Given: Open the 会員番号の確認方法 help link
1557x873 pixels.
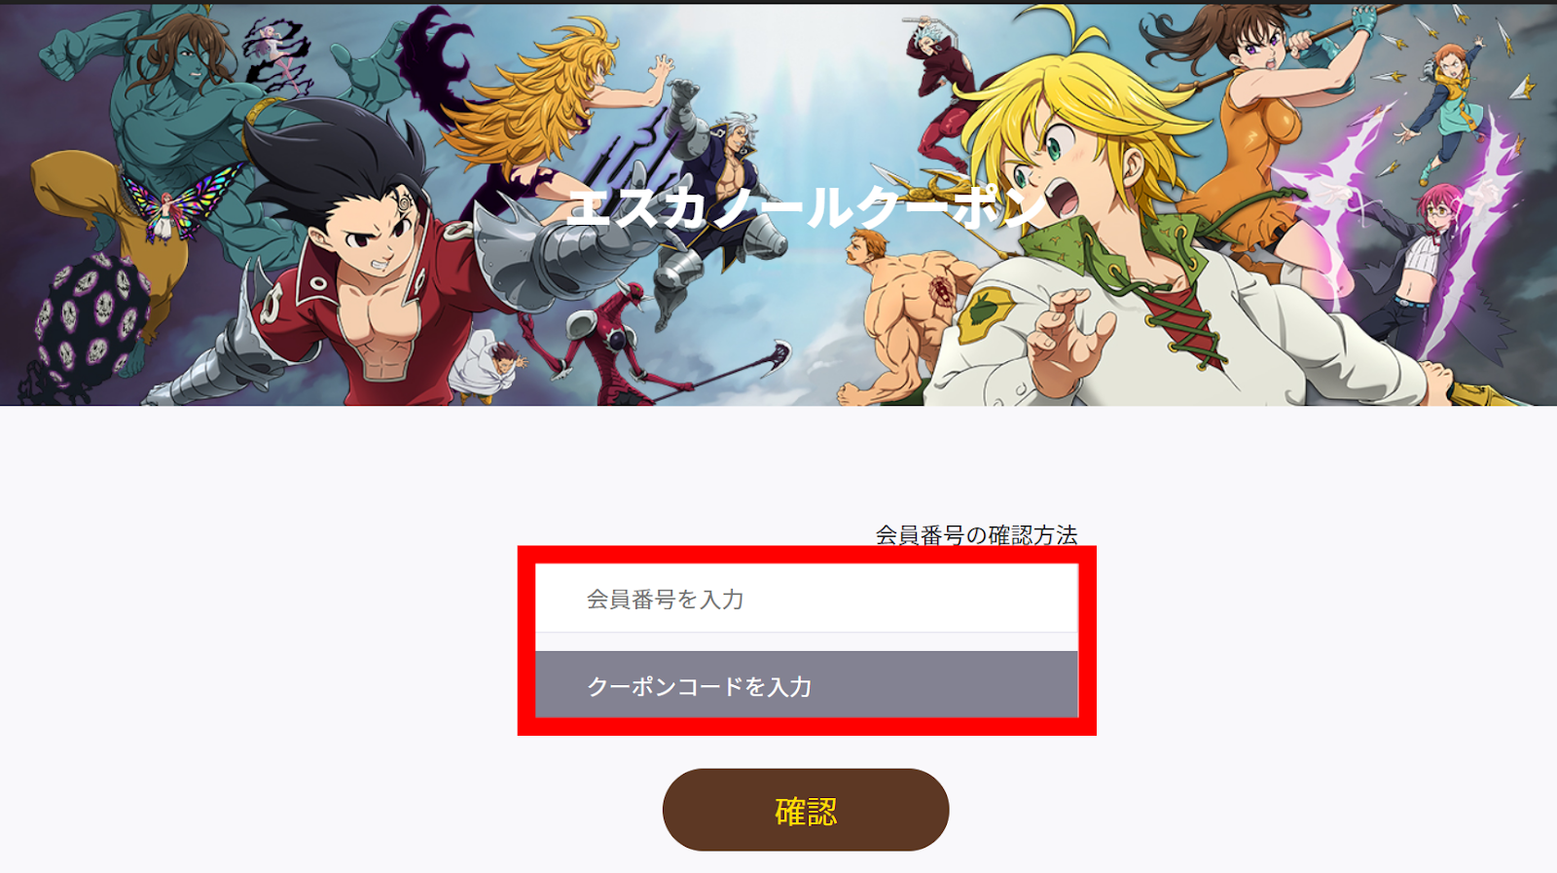Looking at the screenshot, I should click(x=976, y=534).
